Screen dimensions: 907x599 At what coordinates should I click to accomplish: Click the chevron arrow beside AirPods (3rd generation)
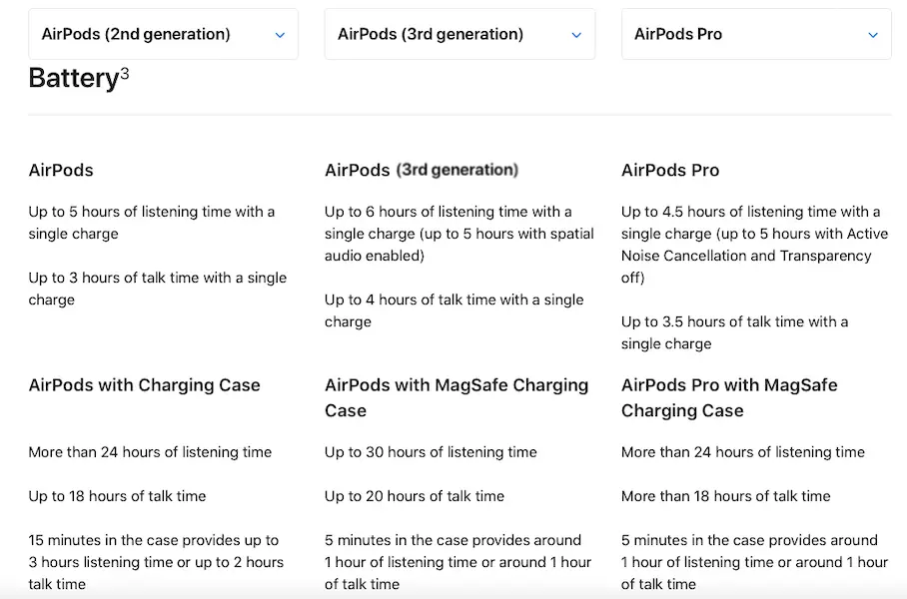[x=576, y=35]
